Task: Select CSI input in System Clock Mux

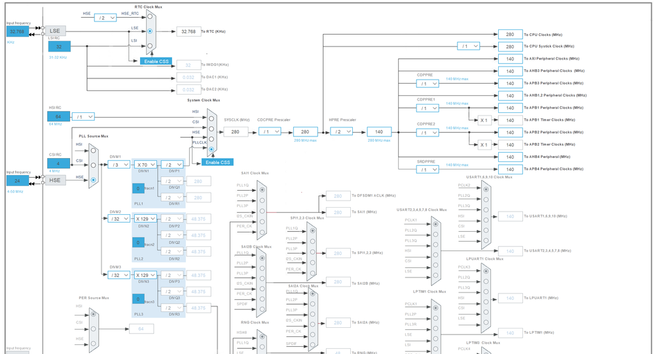Action: [x=211, y=129]
